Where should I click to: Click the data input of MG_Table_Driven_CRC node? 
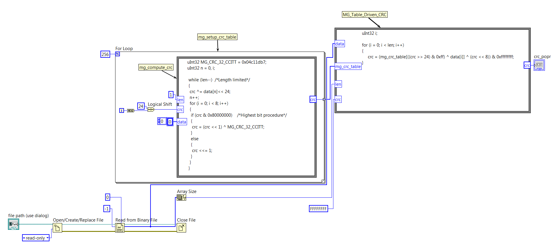click(x=340, y=44)
